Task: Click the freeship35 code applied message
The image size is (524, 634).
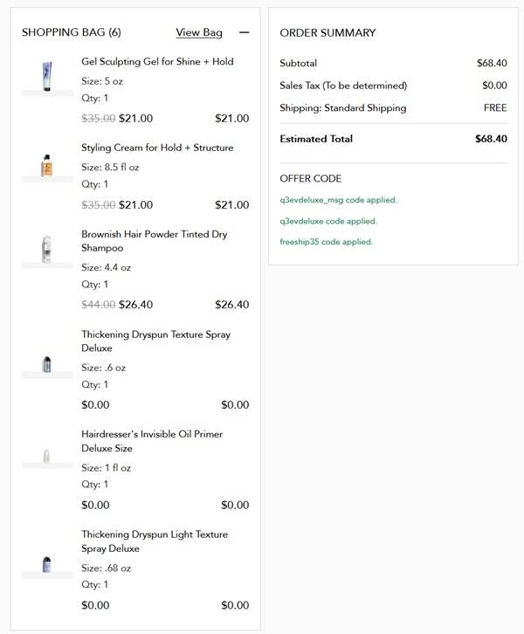Action: [326, 242]
